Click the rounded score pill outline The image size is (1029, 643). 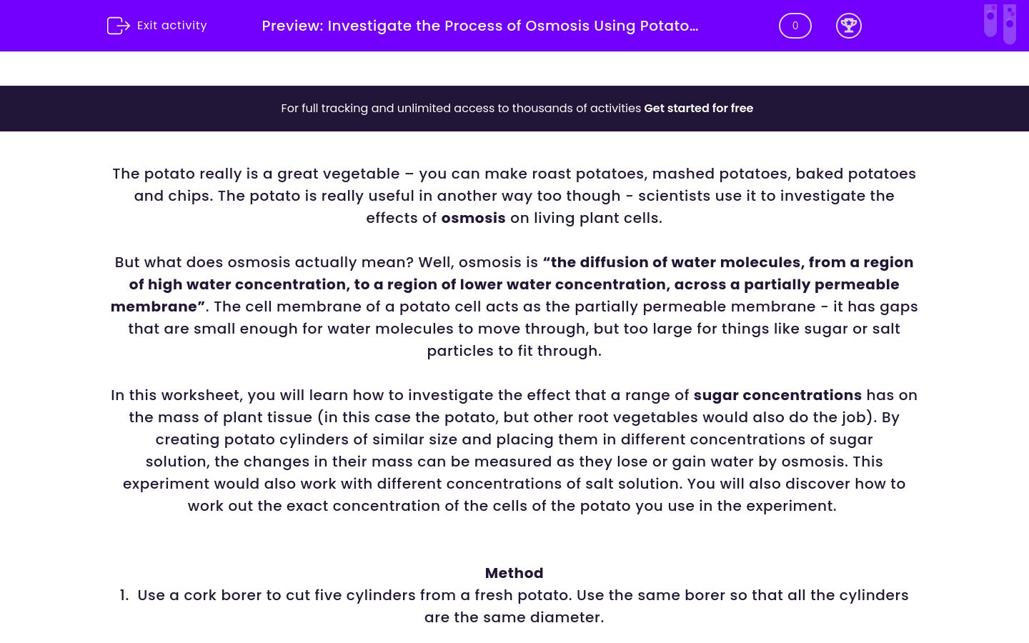tap(795, 25)
